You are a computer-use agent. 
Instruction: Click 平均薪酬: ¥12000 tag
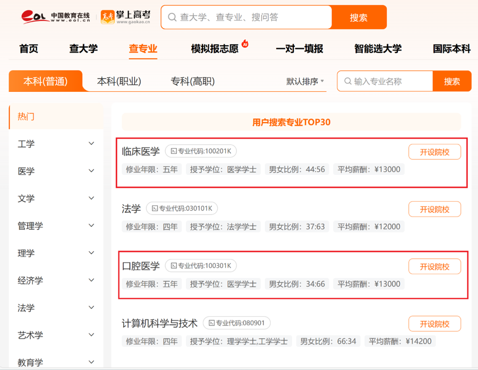click(x=369, y=227)
